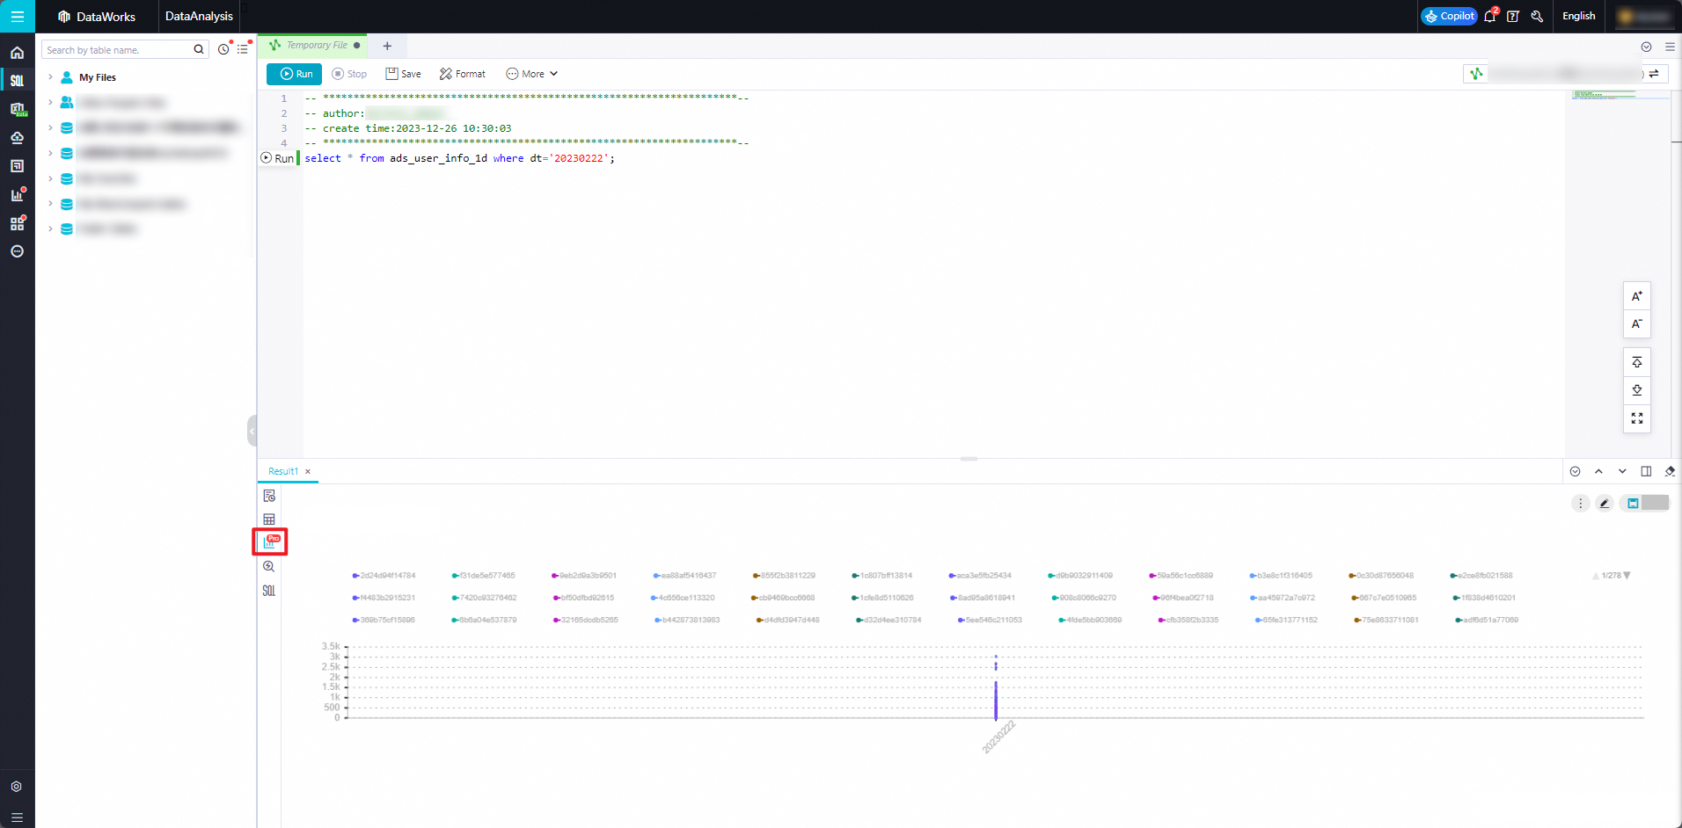Click the eraser clear-results icon
The image size is (1682, 828).
1670,471
